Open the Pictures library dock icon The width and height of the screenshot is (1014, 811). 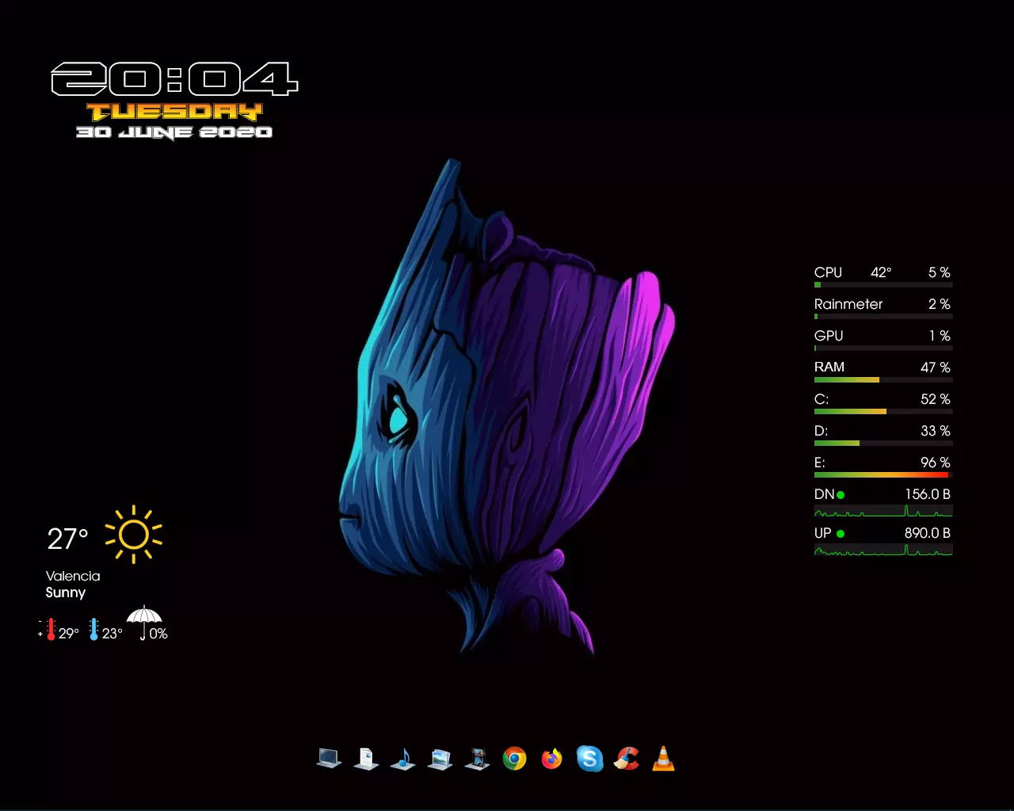coord(440,759)
